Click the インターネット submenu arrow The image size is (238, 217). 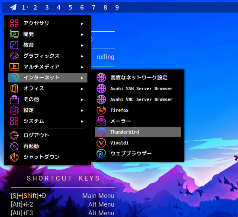[82, 78]
